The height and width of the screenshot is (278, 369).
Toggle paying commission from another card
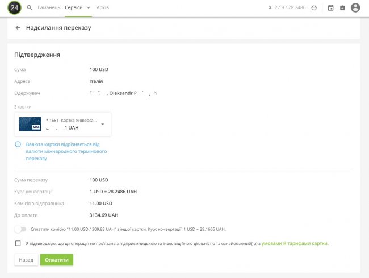pyautogui.click(x=20, y=229)
